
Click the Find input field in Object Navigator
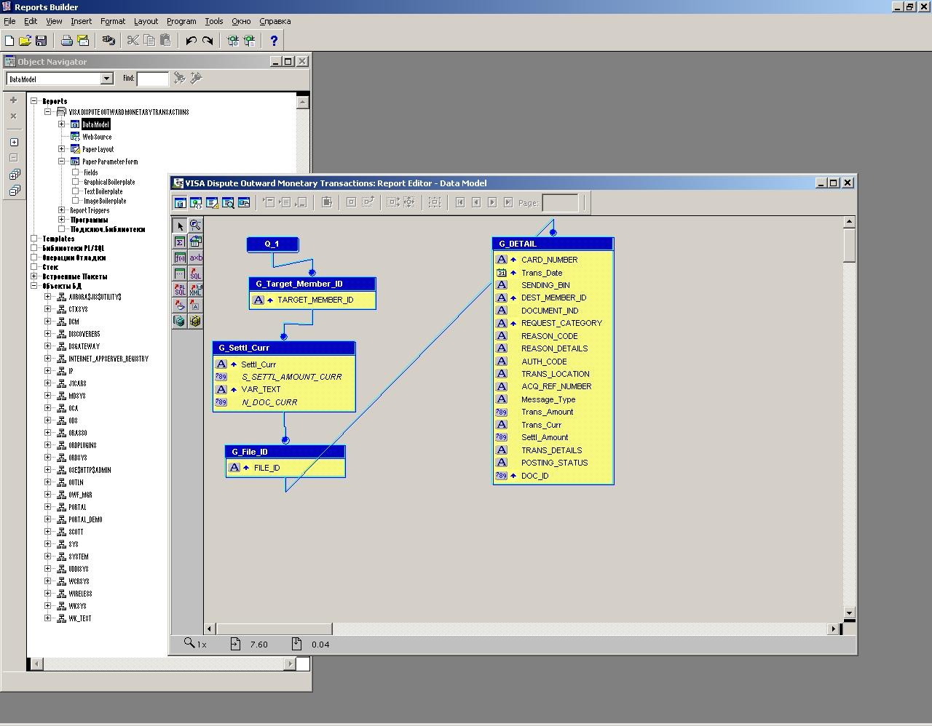153,79
